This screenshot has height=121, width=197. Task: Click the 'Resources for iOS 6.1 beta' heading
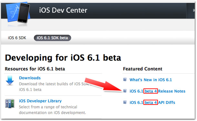pos(35,69)
